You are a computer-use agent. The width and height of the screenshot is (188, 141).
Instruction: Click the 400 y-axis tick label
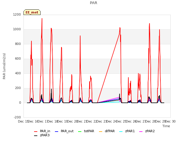18,73
